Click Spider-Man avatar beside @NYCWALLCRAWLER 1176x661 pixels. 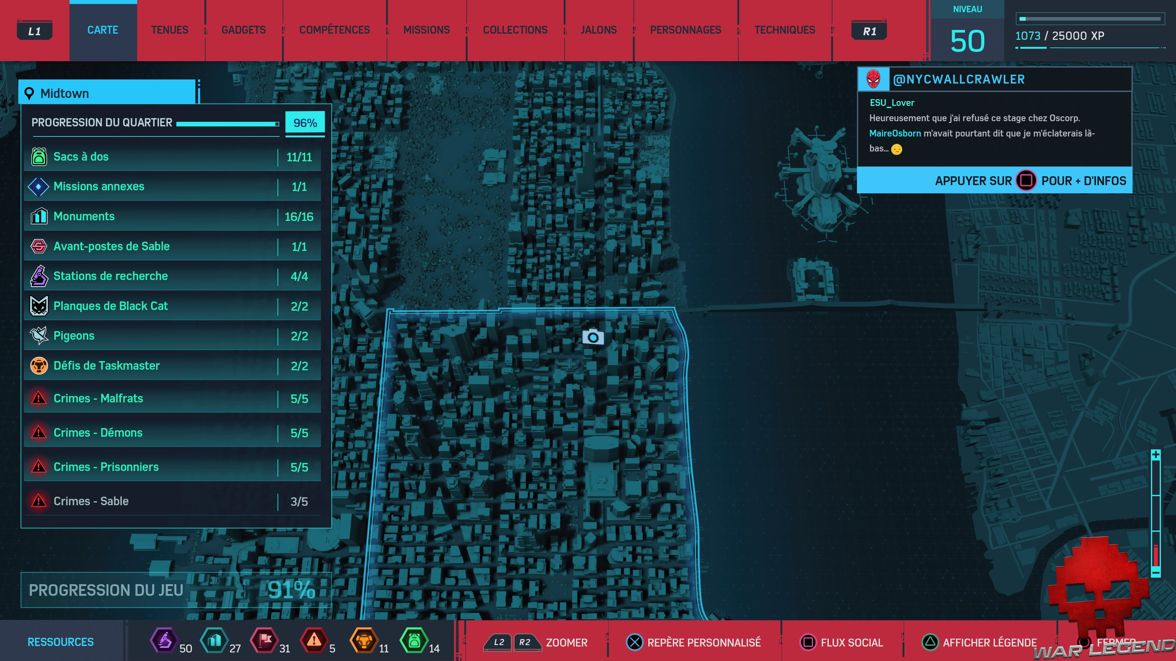pos(873,79)
